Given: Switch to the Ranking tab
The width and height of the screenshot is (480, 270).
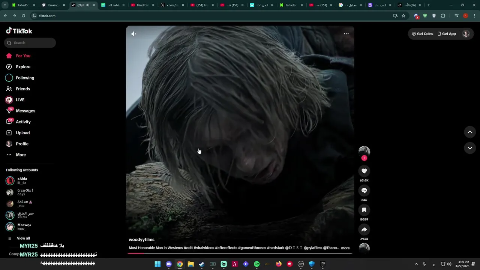Looking at the screenshot, I should (52, 5).
